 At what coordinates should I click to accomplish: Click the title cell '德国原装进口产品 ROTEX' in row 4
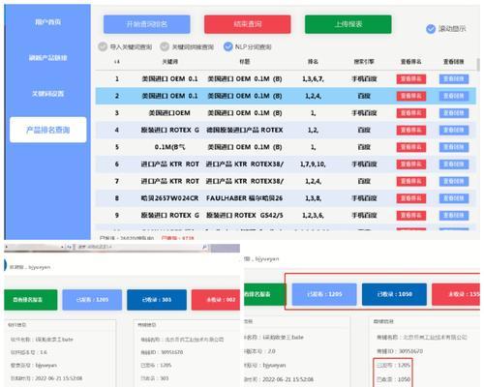245,131
